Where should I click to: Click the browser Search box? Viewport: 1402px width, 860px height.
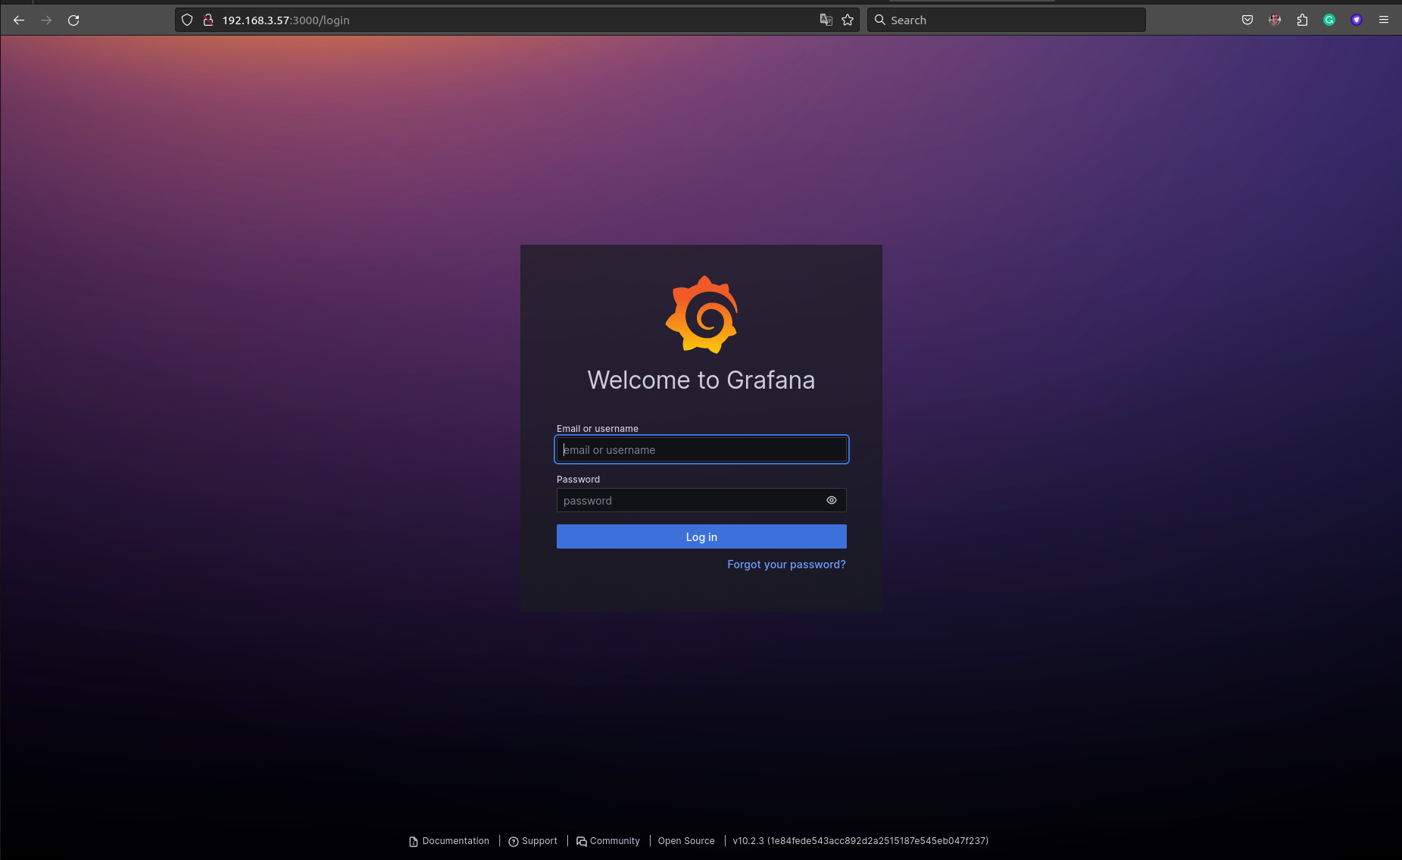pos(1006,20)
